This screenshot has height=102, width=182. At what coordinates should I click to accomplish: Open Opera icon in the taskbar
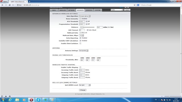(x=31, y=100)
